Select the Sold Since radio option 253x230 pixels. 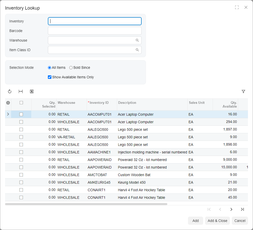pos(71,68)
